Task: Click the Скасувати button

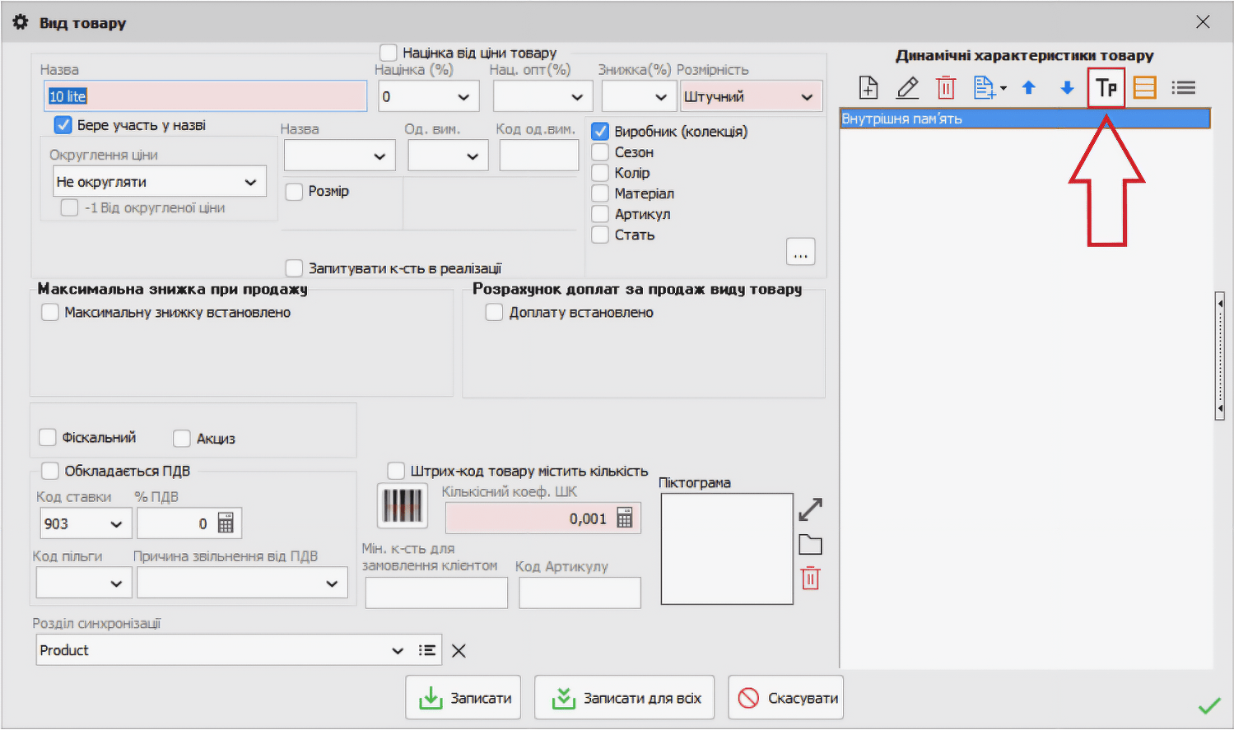Action: [785, 698]
